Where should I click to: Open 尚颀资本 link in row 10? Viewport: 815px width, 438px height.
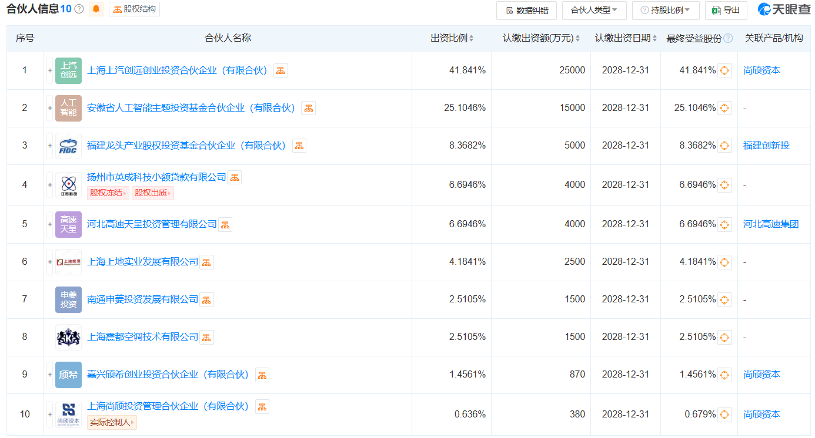click(x=762, y=415)
